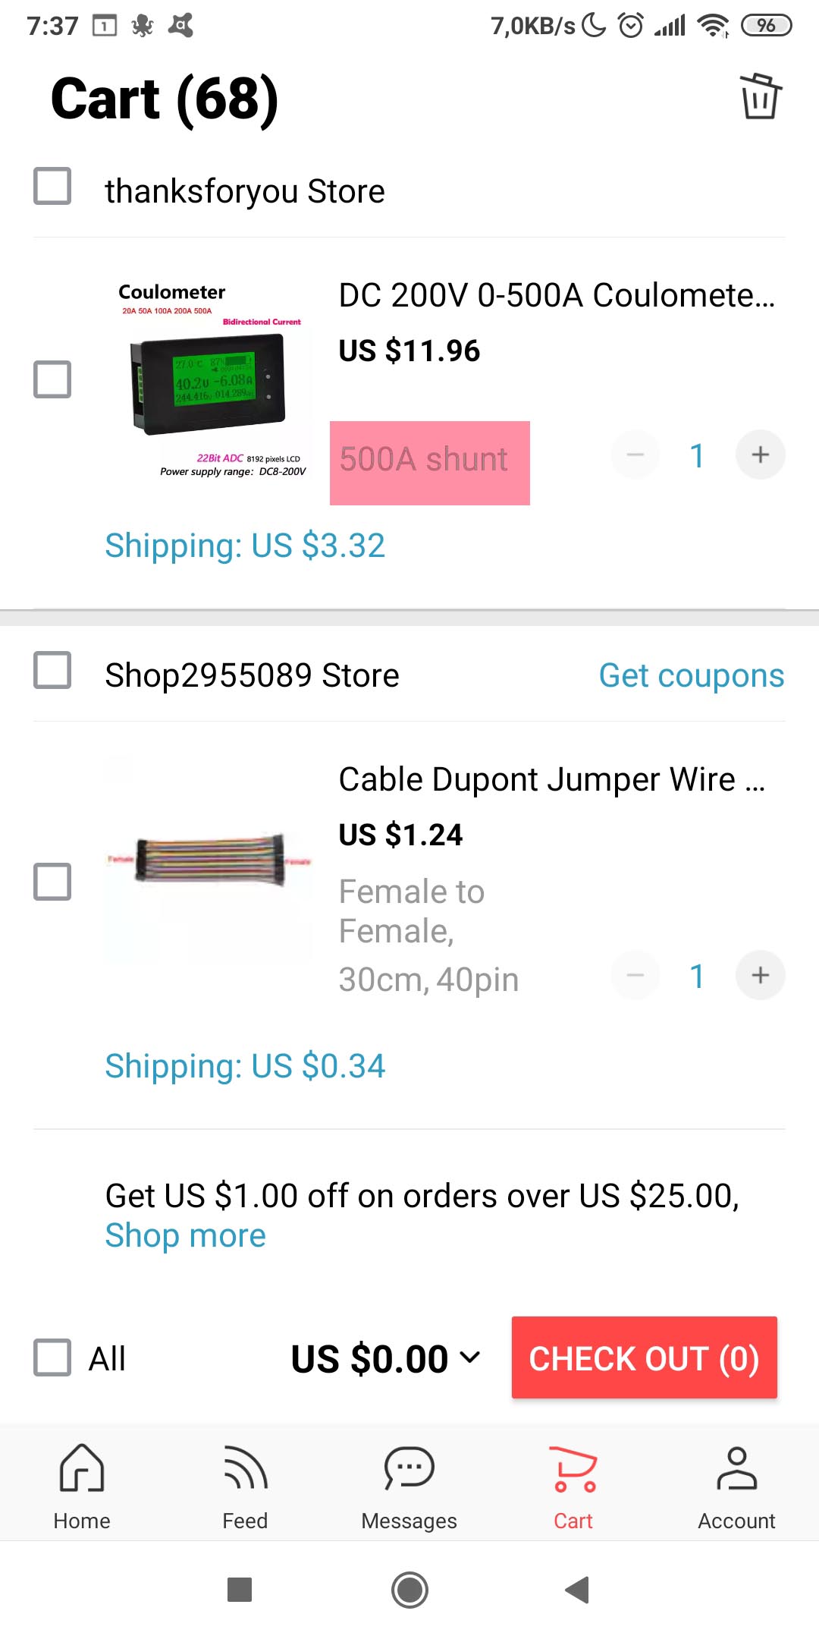Increase Dupont Jumper Wire quantity
Screen dimensions: 819x1639
(760, 975)
